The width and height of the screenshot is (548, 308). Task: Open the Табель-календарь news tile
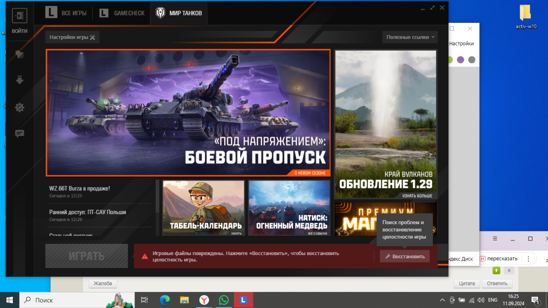pos(203,208)
